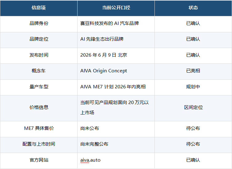Viewport: 232px width, 169px height.
Task: Click the 2026 年 6 月 9 日 北京 cell
Action: point(116,56)
